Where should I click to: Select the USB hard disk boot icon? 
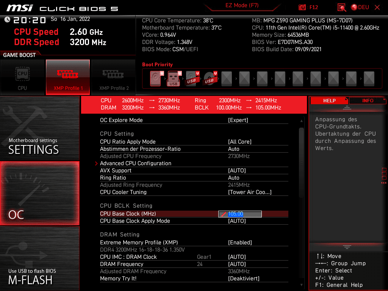(x=192, y=78)
